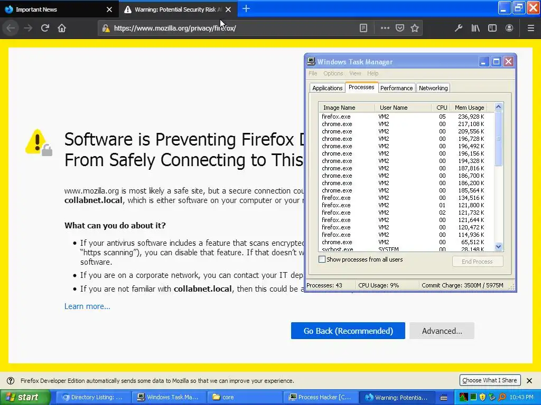
Task: Open Firefox library icon
Action: coord(475,28)
